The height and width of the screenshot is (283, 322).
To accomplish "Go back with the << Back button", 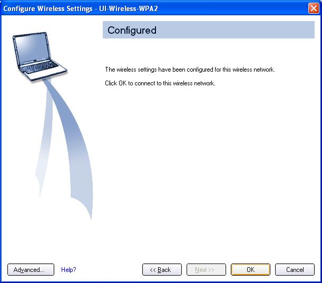I will click(162, 269).
